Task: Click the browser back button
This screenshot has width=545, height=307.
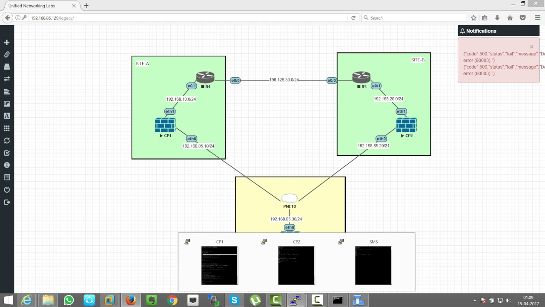Action: (x=8, y=18)
